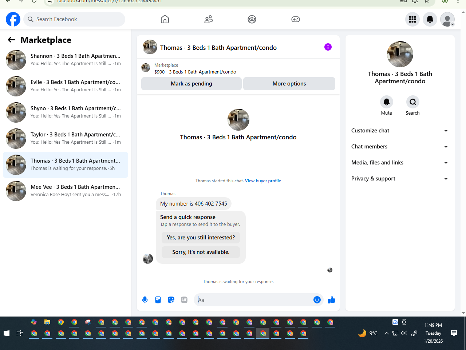
Task: Open Mee Vee's apartment conversation
Action: pos(66,191)
